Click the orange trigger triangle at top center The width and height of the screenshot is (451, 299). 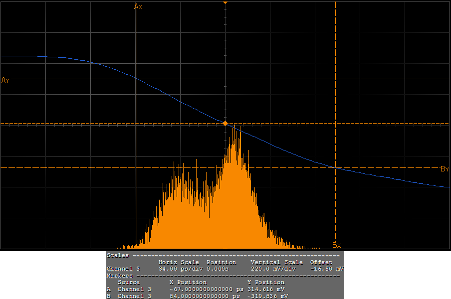225,2
